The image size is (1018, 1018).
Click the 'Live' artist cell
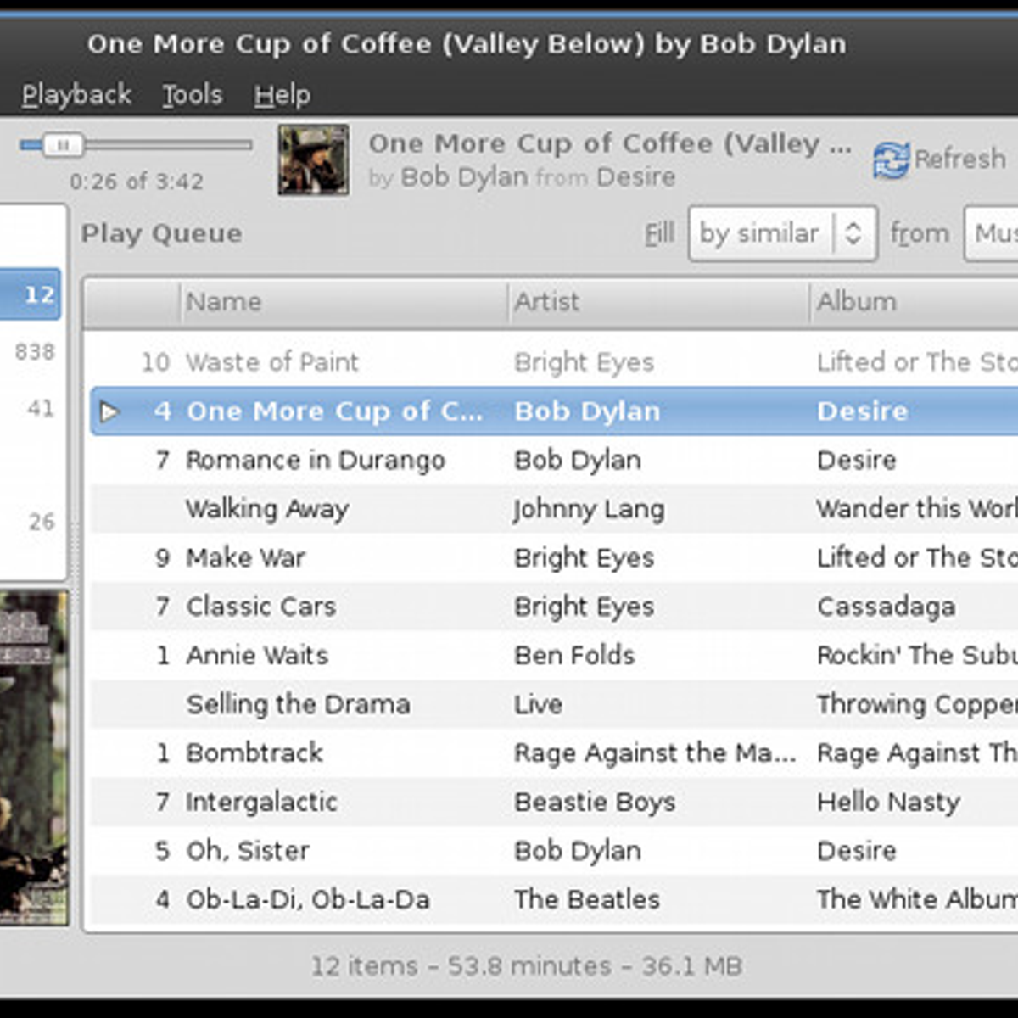tap(538, 704)
